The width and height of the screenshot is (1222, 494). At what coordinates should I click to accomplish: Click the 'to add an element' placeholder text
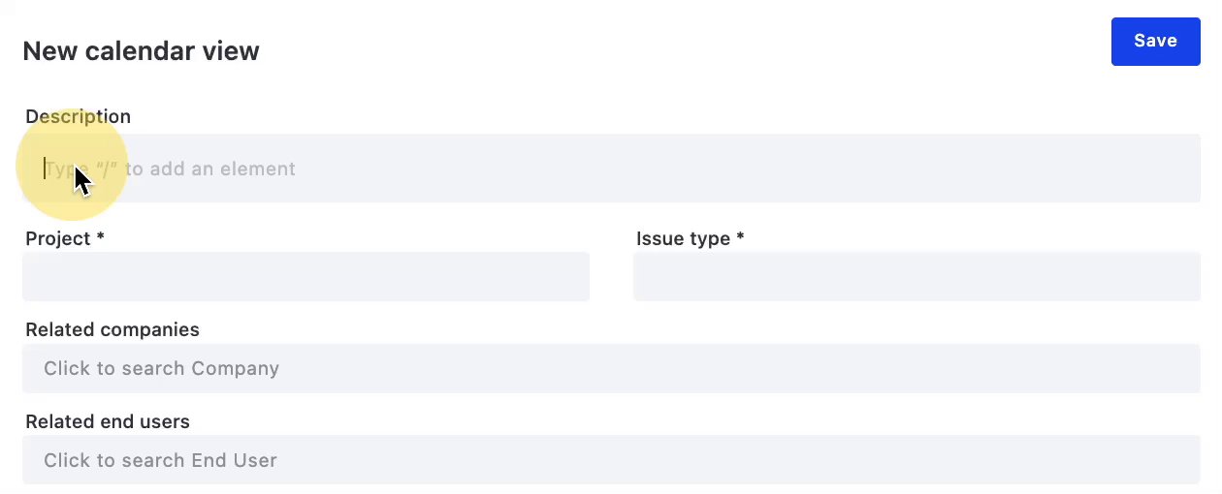(x=209, y=169)
